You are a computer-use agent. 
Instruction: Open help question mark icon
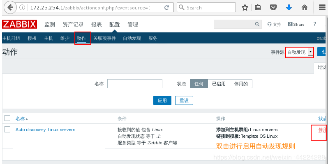(x=314, y=24)
